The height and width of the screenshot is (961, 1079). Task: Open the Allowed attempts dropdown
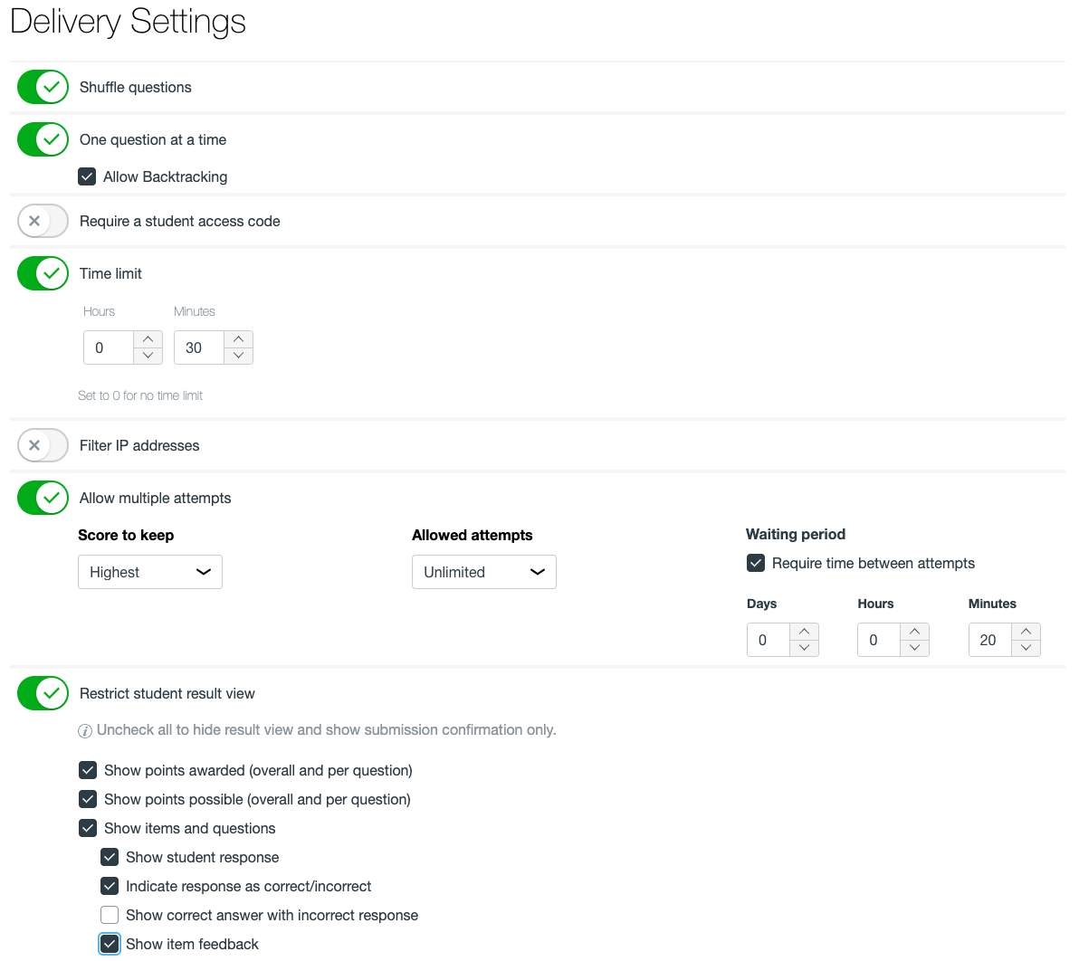[x=483, y=572]
